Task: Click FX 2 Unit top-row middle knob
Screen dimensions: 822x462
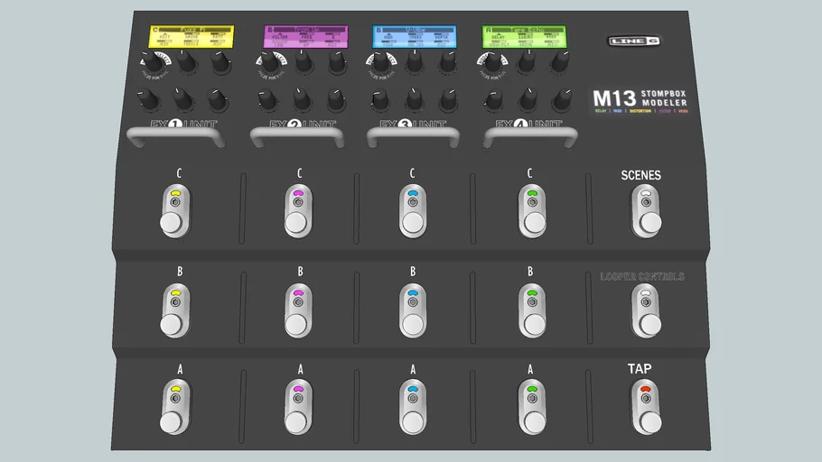Action: pos(304,62)
